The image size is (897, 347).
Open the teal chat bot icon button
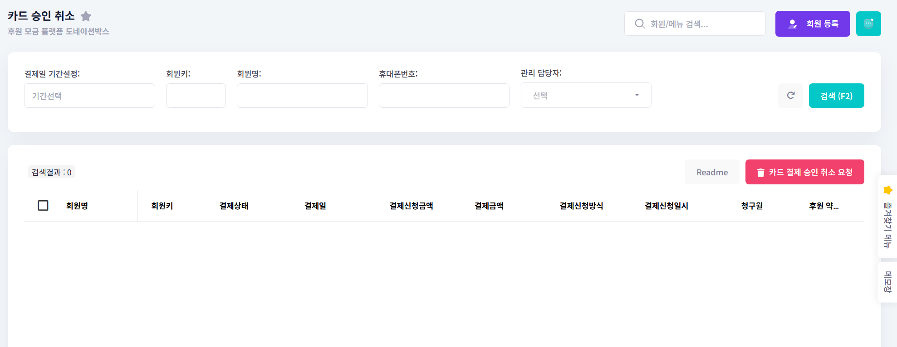pyautogui.click(x=868, y=24)
